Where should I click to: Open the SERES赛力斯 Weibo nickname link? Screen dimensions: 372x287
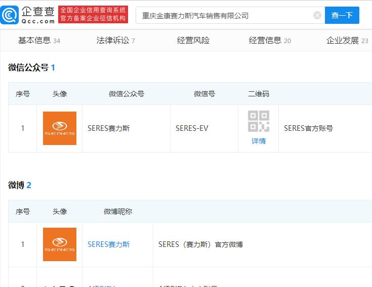[108, 244]
